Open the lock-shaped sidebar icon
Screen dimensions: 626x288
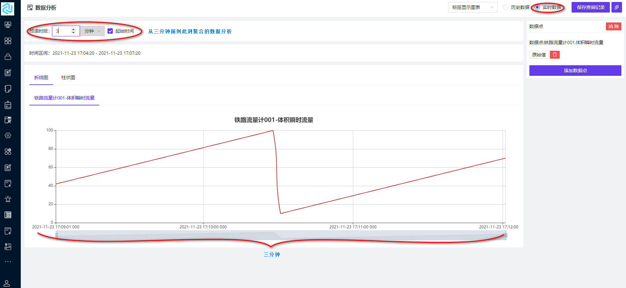8,57
